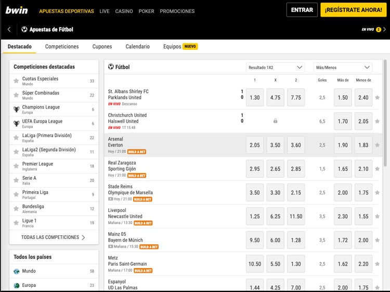Open the Resultado 1X2 dropdown
The width and height of the screenshot is (390, 292).
pyautogui.click(x=275, y=68)
